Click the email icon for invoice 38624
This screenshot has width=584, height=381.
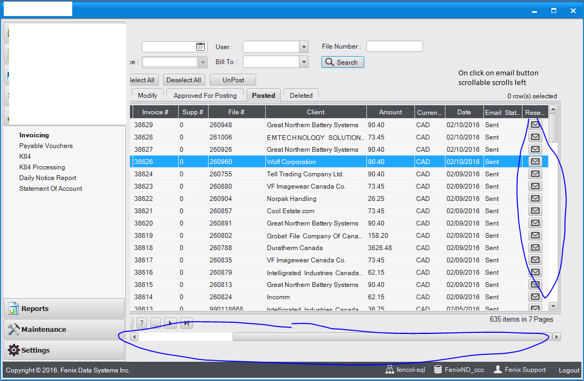point(535,174)
